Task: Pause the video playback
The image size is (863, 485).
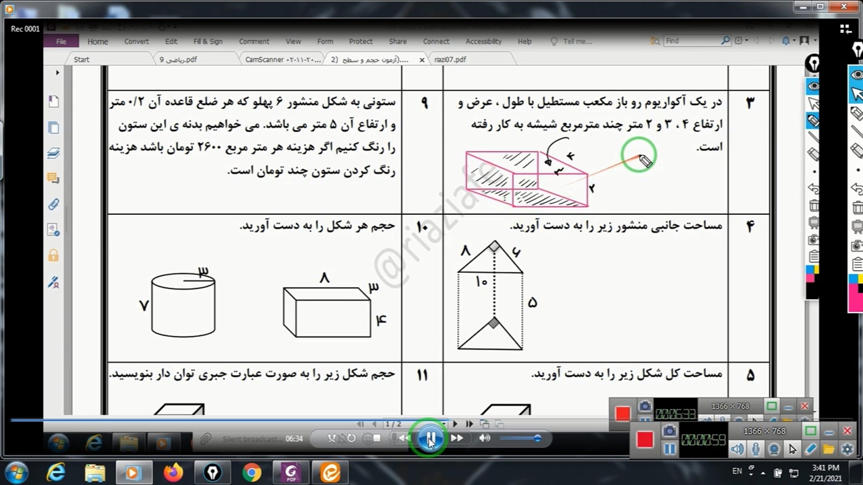Action: click(x=429, y=439)
